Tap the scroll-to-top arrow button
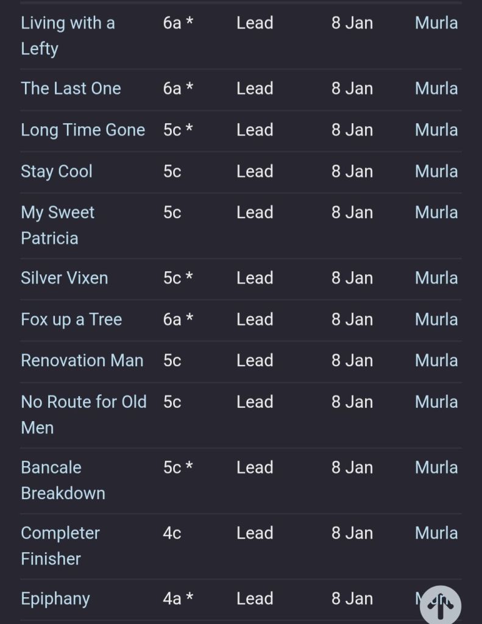The width and height of the screenshot is (482, 624). pos(440,606)
